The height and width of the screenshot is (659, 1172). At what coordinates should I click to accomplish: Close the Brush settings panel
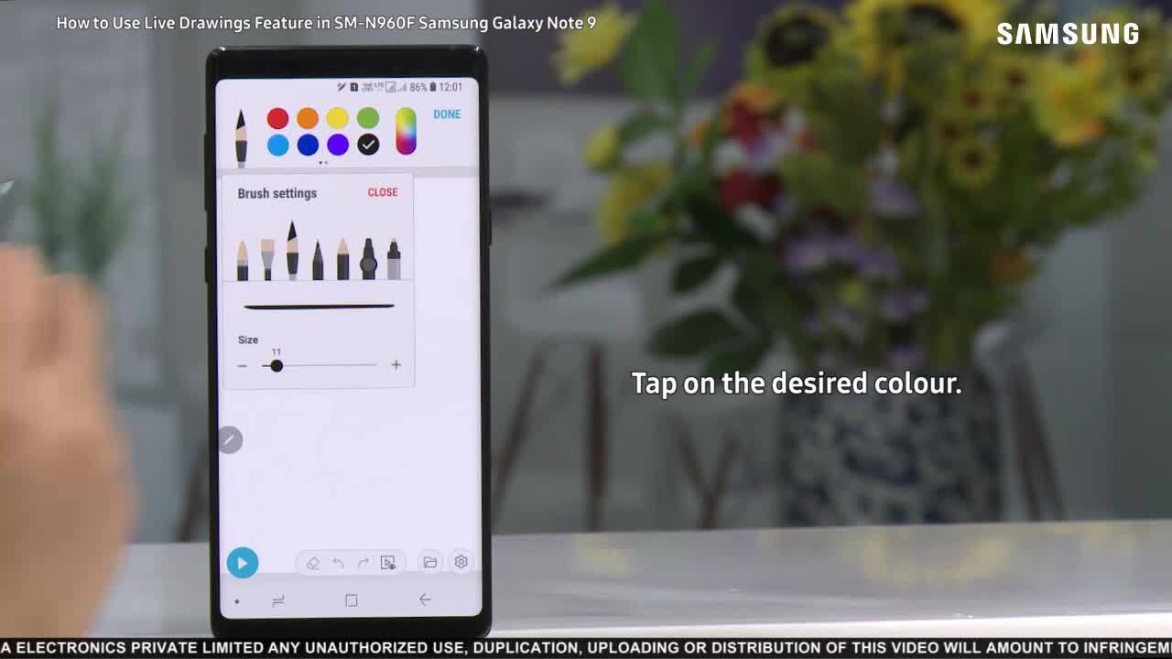(382, 192)
